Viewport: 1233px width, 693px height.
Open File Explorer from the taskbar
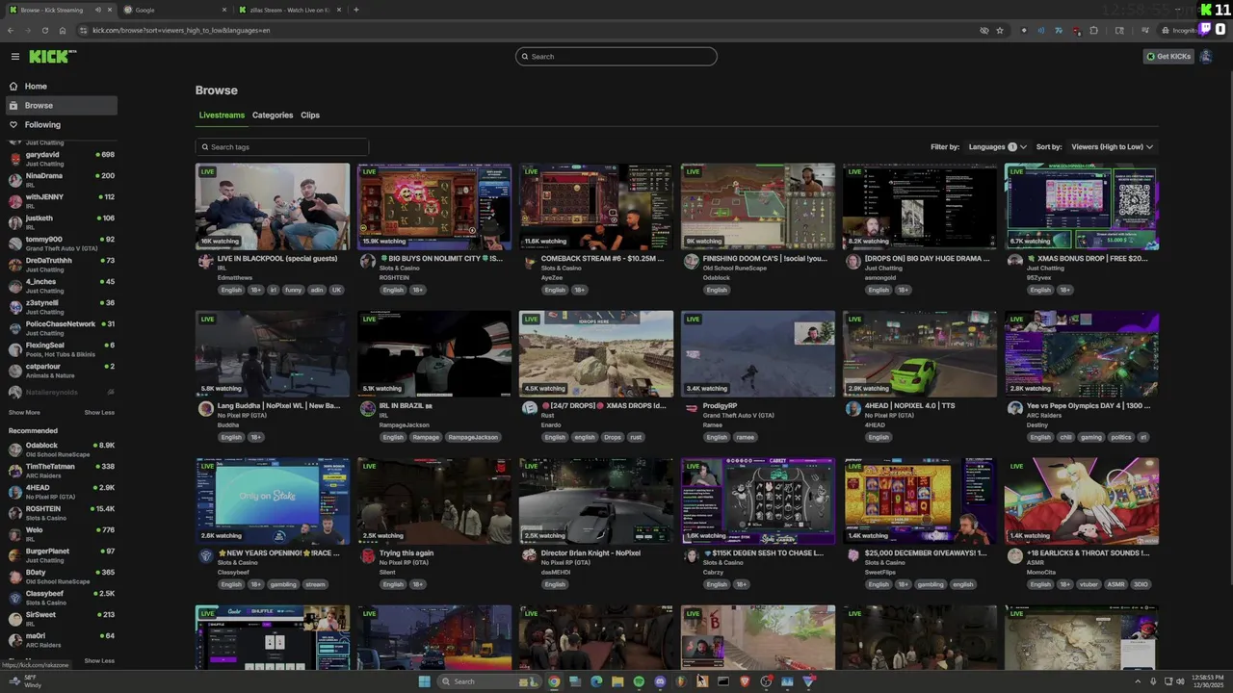pos(617,681)
